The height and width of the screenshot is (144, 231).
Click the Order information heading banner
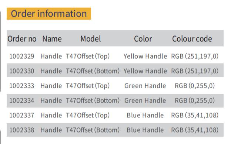(49, 14)
